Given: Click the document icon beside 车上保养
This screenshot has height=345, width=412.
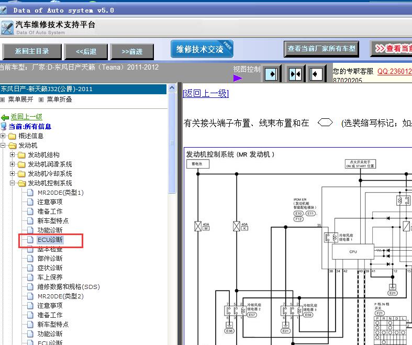Looking at the screenshot, I should tap(30, 277).
